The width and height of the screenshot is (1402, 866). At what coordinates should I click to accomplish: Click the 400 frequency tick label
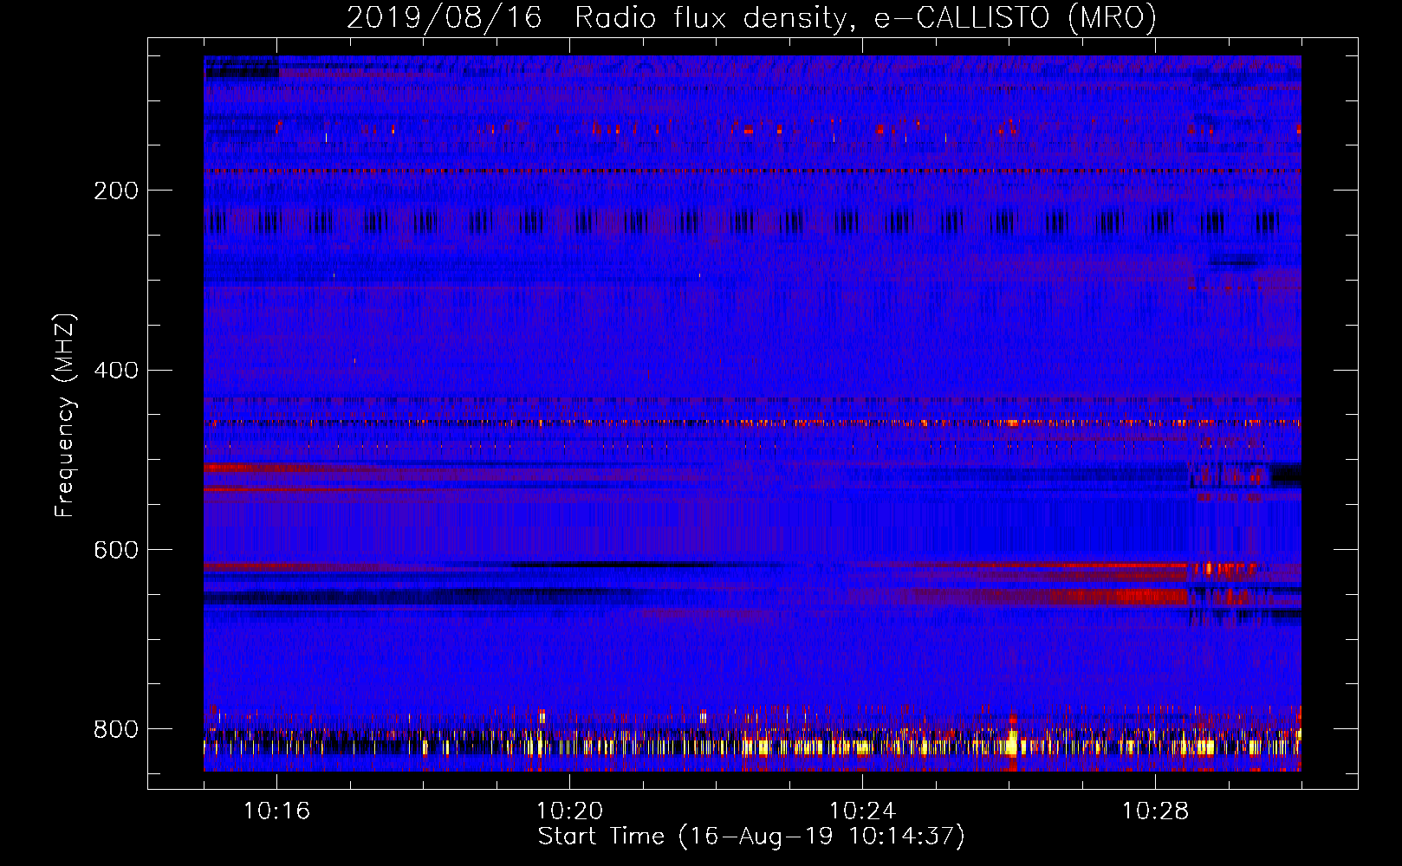click(x=115, y=371)
